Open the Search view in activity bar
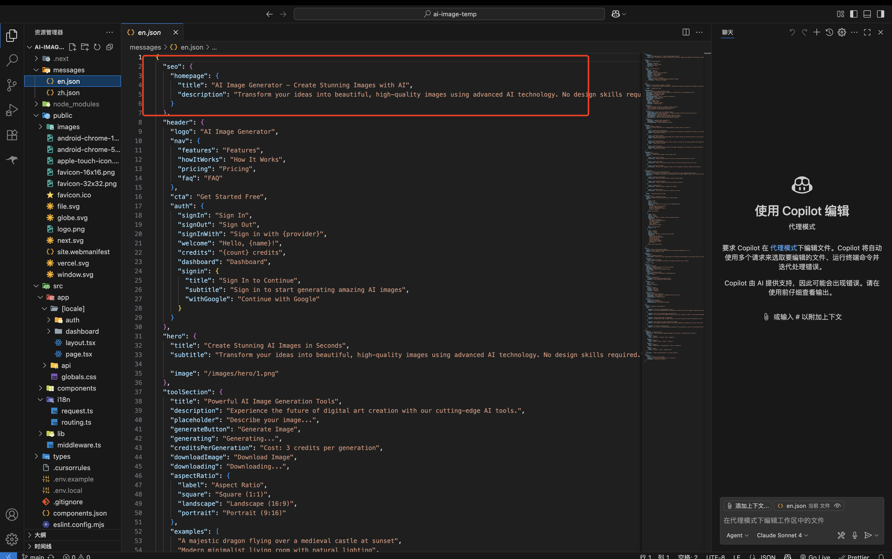Screen dimensions: 892x559 (x=12, y=60)
